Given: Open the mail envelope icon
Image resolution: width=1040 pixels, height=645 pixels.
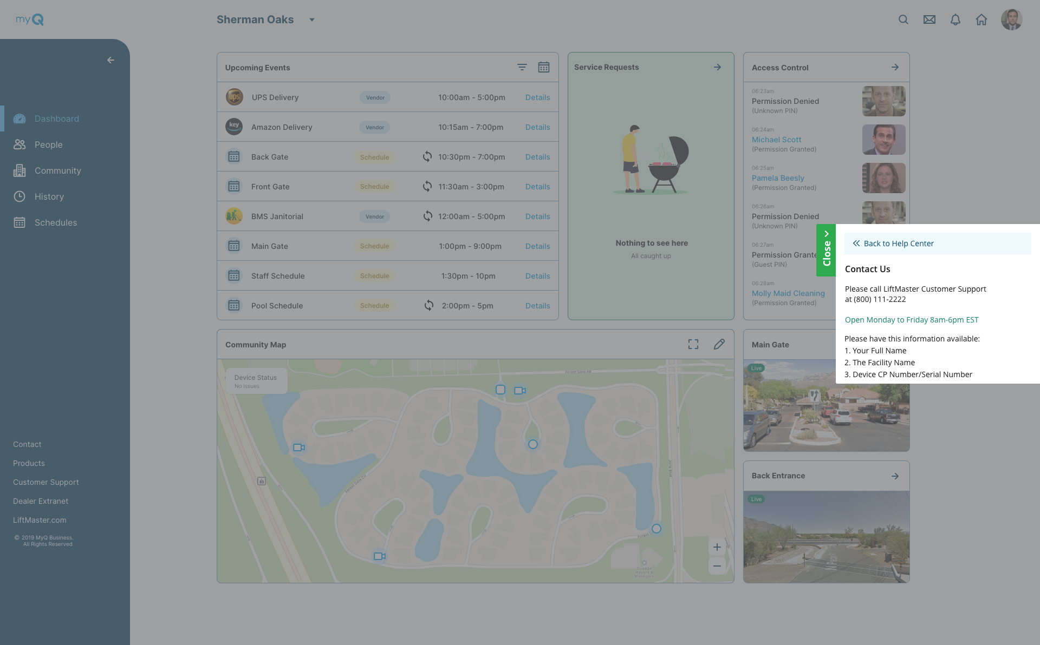Looking at the screenshot, I should coord(929,19).
